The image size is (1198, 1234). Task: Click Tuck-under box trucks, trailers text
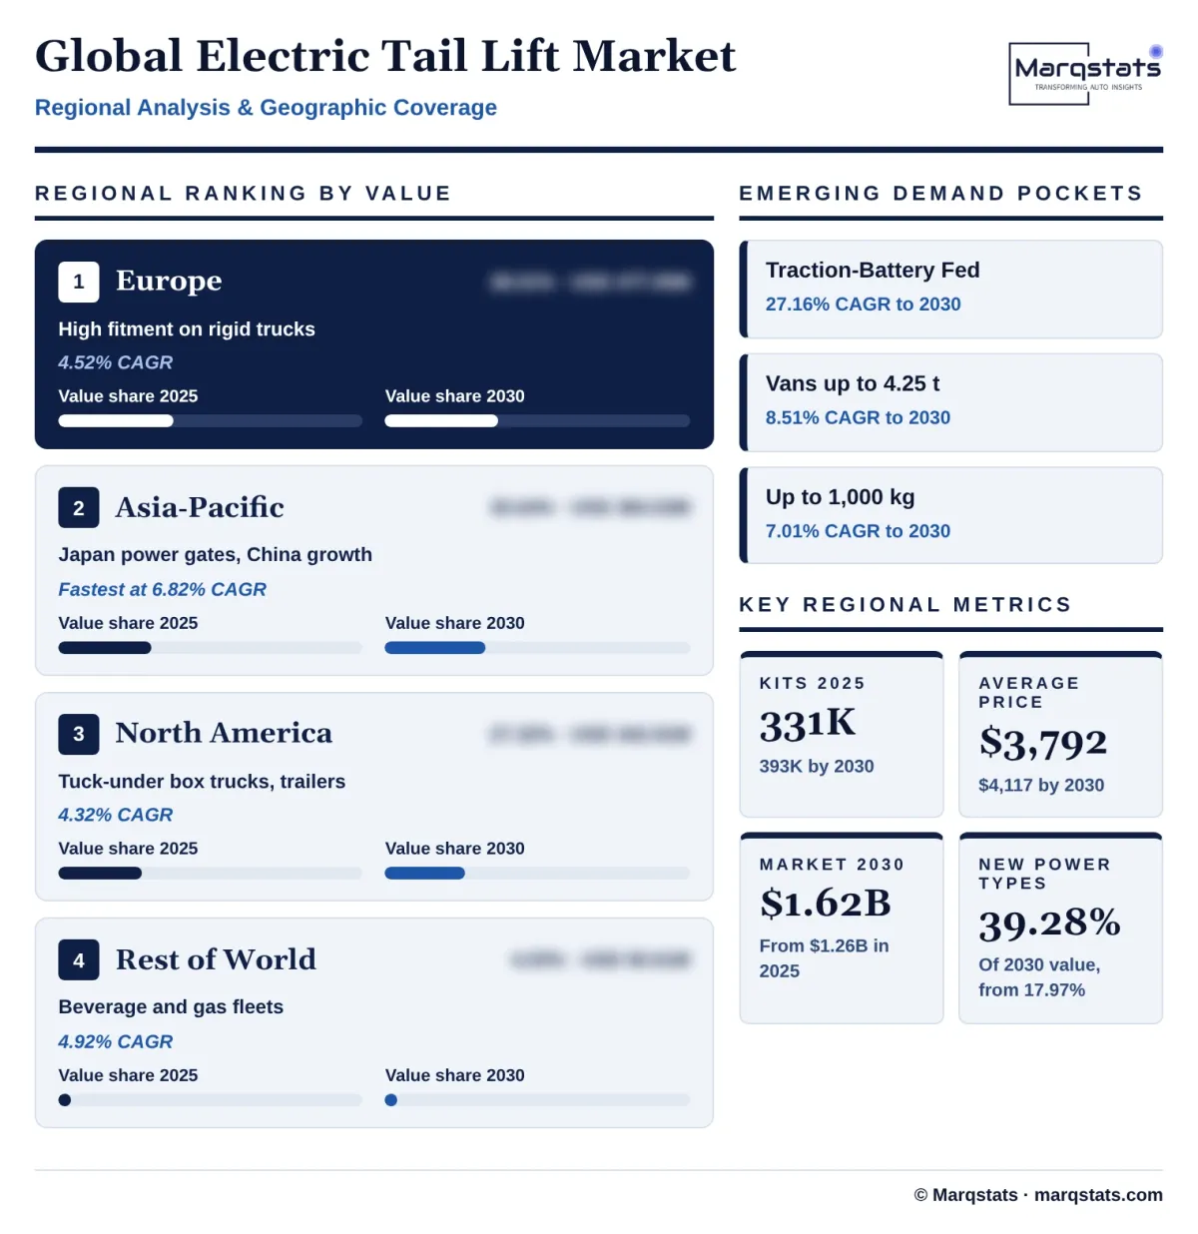[x=202, y=782]
